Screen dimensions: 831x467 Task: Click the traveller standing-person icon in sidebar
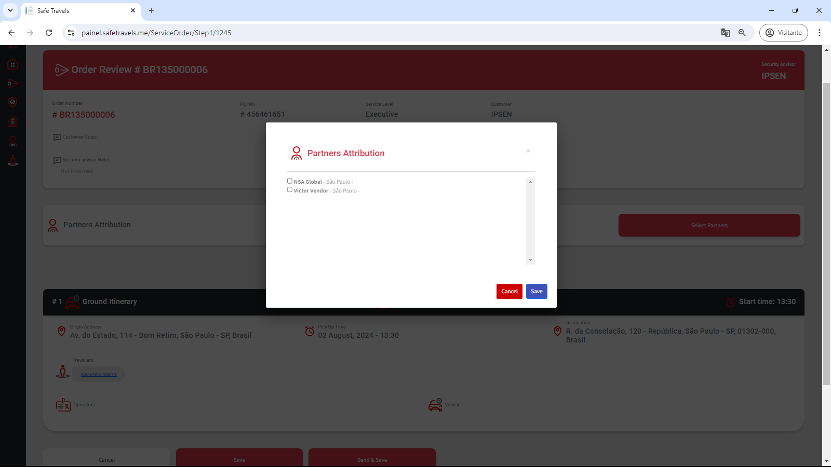coord(13,160)
